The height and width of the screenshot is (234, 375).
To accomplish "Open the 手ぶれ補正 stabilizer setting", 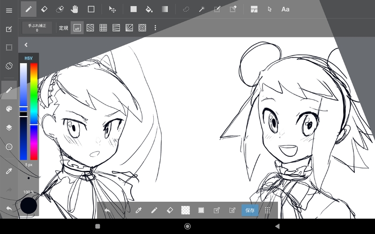I will click(37, 28).
